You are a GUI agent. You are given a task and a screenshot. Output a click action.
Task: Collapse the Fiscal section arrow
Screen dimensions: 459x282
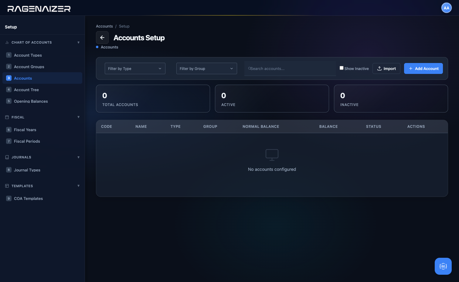tap(79, 117)
